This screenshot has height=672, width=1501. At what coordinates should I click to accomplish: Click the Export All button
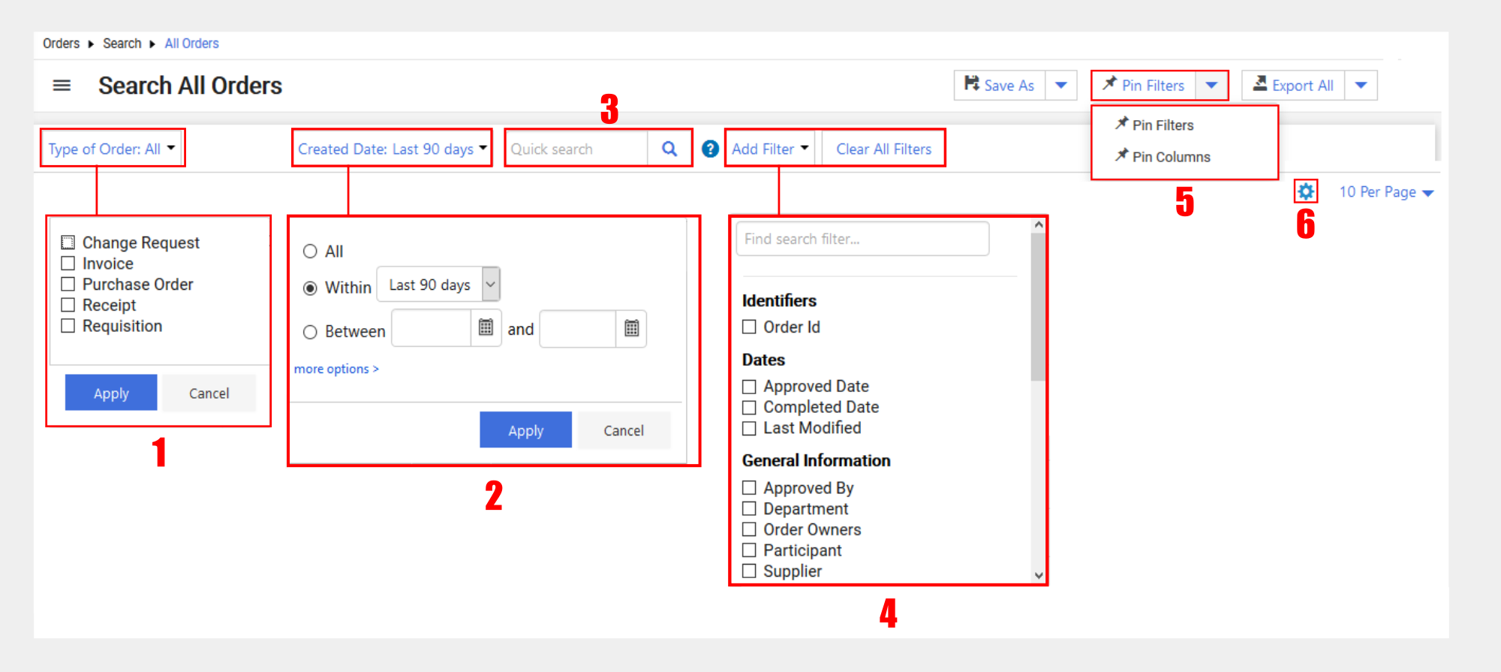click(1293, 86)
